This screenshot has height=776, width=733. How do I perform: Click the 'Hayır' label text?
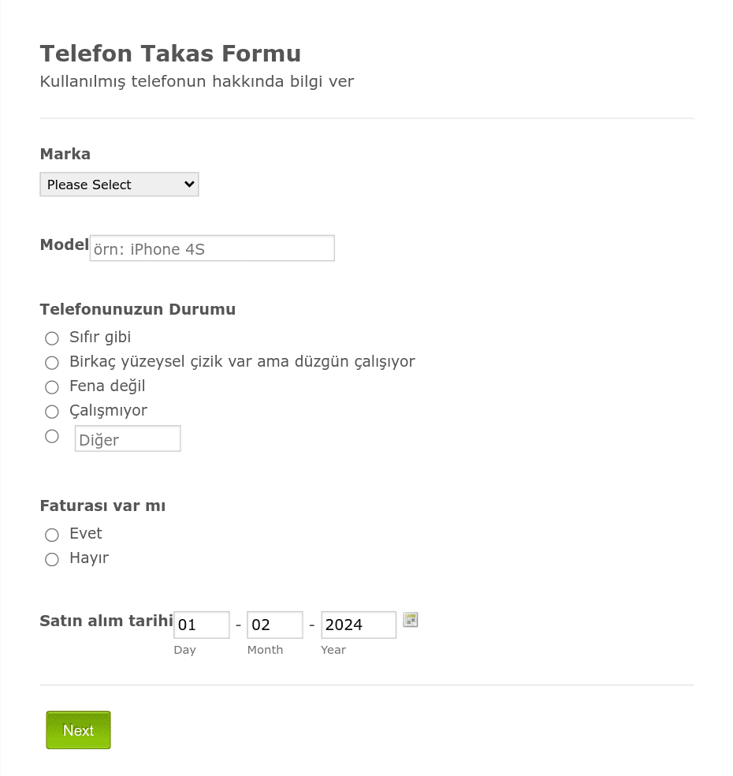point(89,558)
